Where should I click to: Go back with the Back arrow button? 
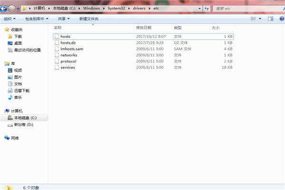click(x=3, y=9)
